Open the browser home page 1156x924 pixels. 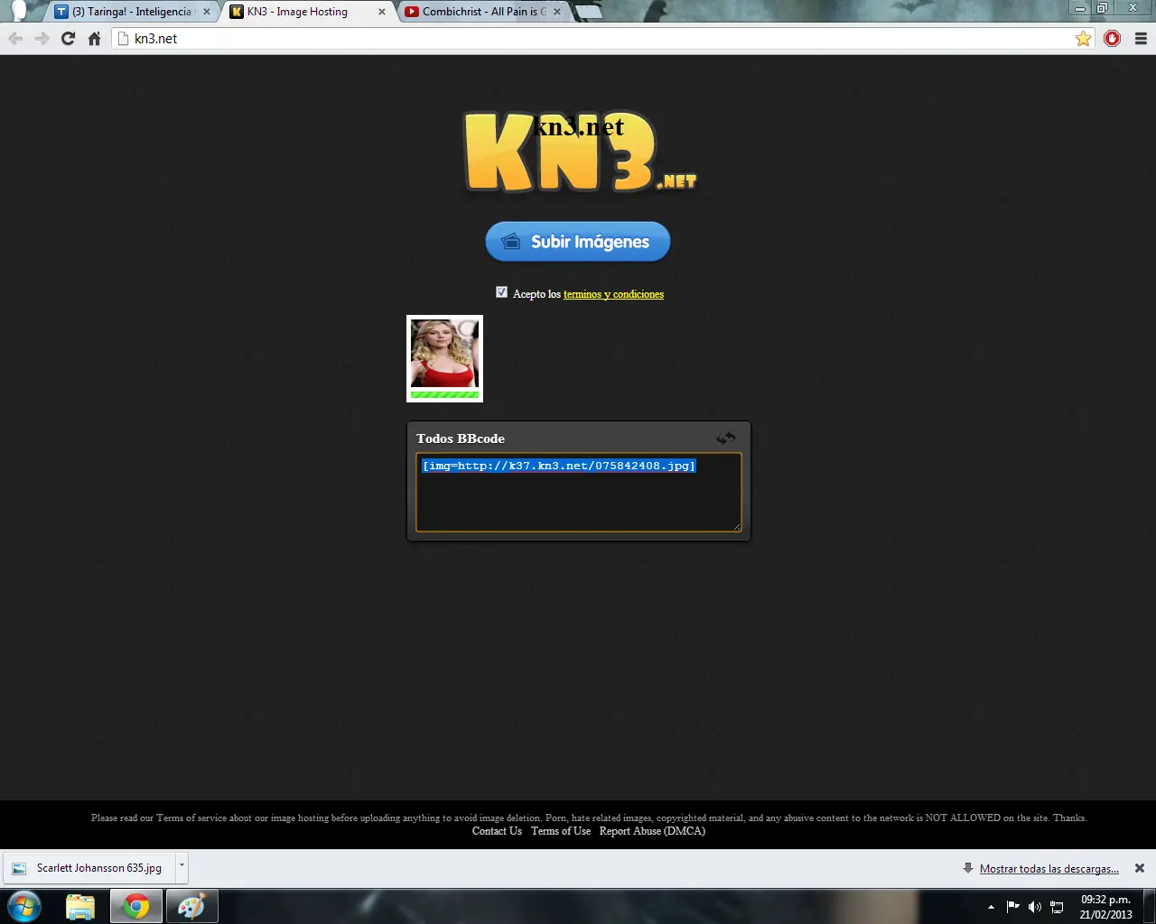tap(94, 39)
